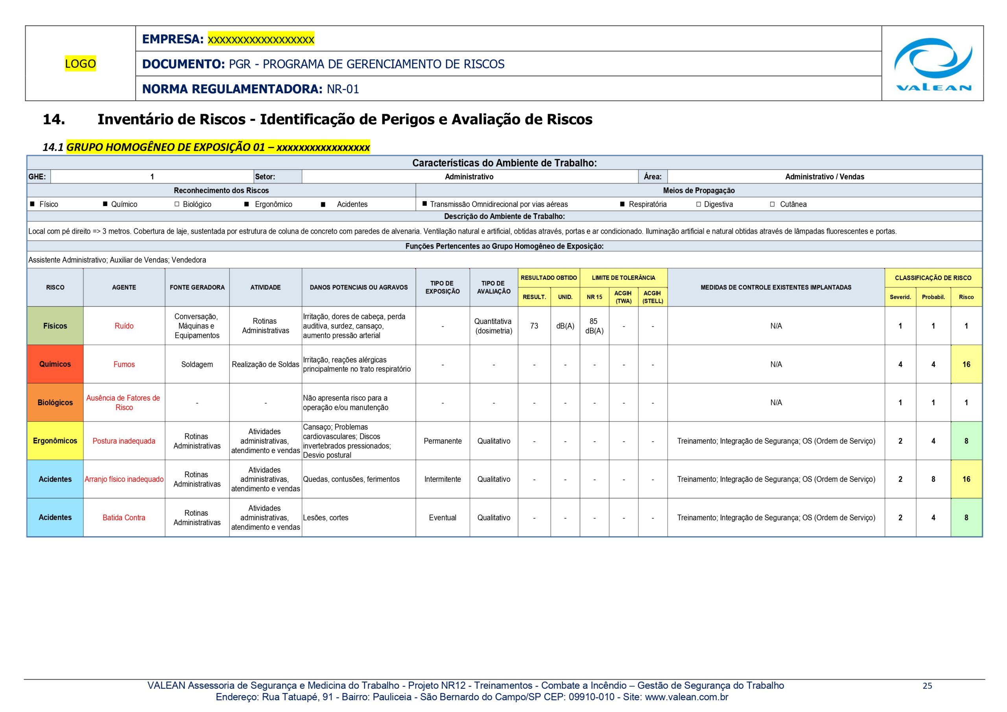Toggle the Físico risk checkbox

33,204
